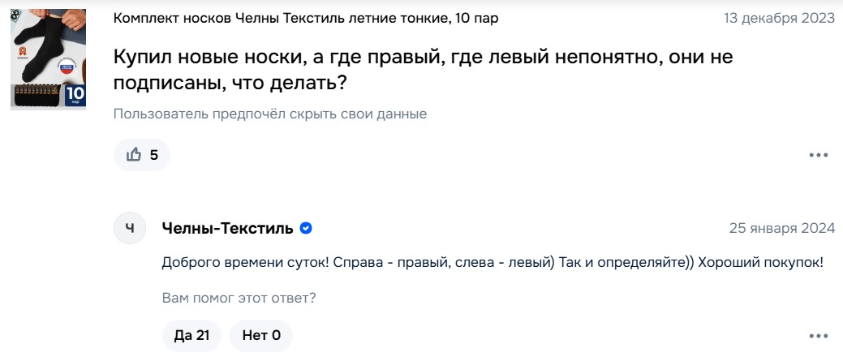Click the "Вам помог этот ответ?" prompt
This screenshot has width=843, height=357.
coord(239,298)
